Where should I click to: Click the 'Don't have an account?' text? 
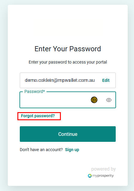[41, 150]
